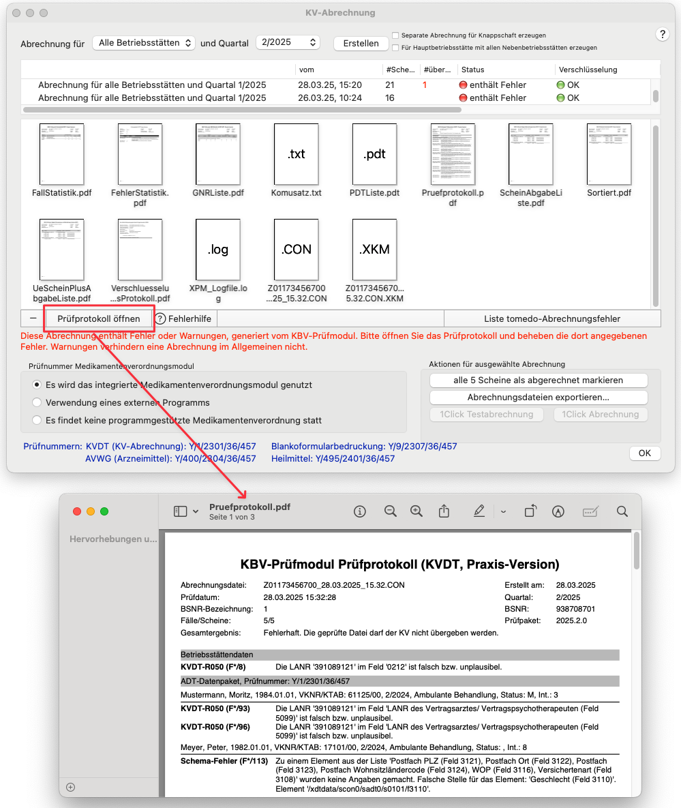Select GNRListe.pdf document icon

point(218,154)
